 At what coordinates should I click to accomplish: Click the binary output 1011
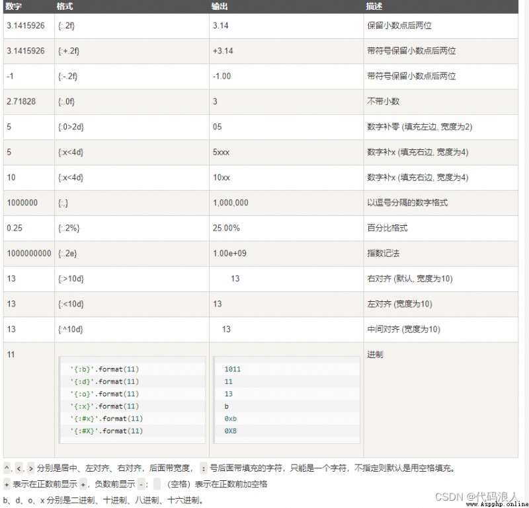point(233,369)
